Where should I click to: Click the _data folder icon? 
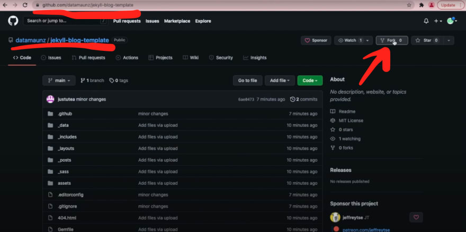pyautogui.click(x=50, y=125)
